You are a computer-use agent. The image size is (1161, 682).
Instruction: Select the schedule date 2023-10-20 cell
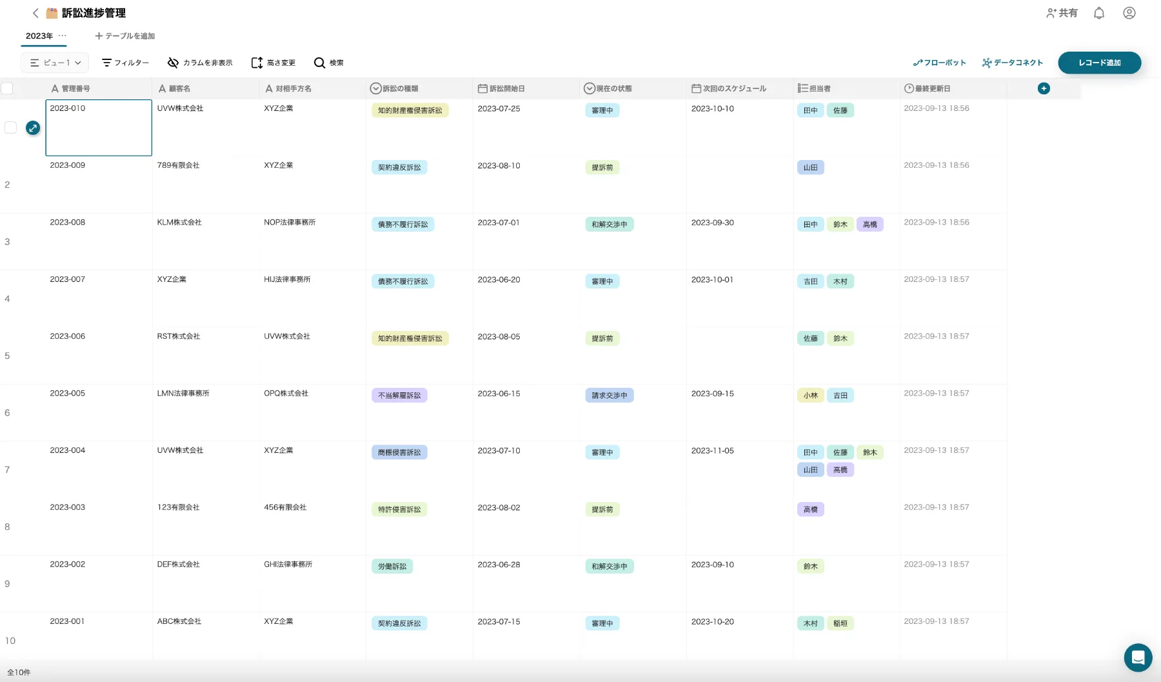[740, 637]
